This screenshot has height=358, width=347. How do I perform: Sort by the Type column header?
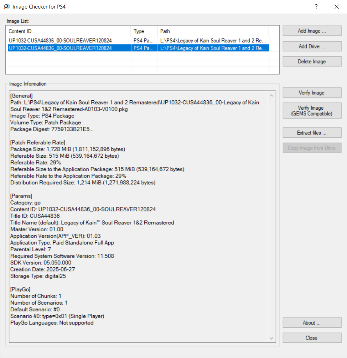tap(145, 31)
